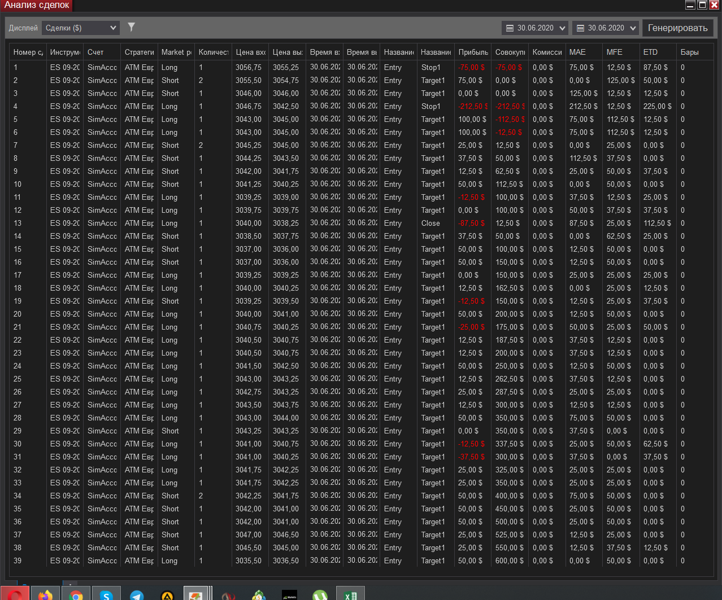This screenshot has width=722, height=600.
Task: Click the start date calendar icon
Action: click(x=510, y=28)
